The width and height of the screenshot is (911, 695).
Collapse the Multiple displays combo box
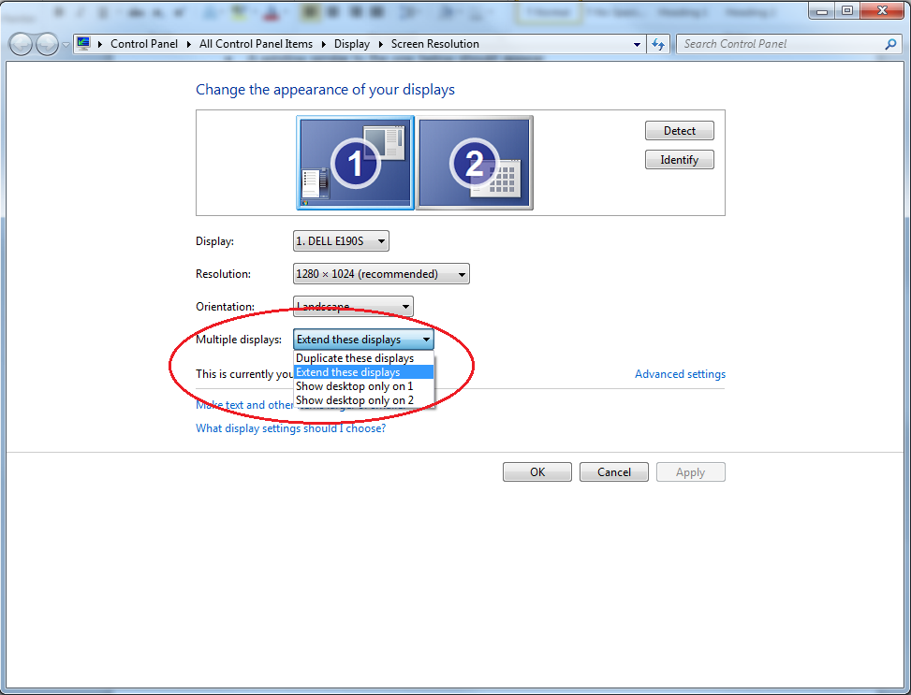point(363,340)
